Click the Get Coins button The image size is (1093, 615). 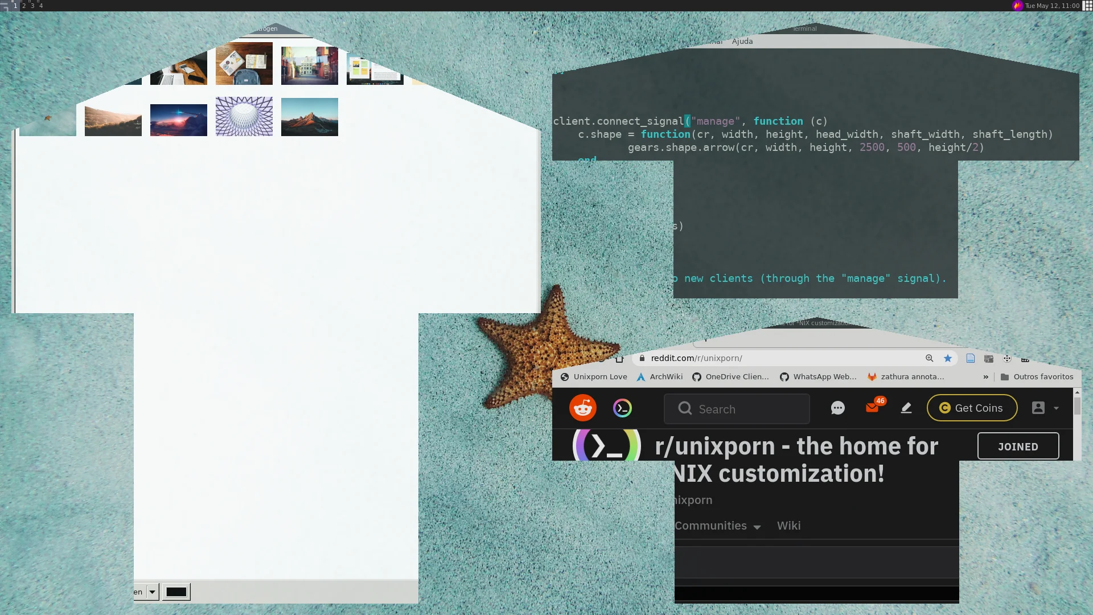tap(972, 408)
